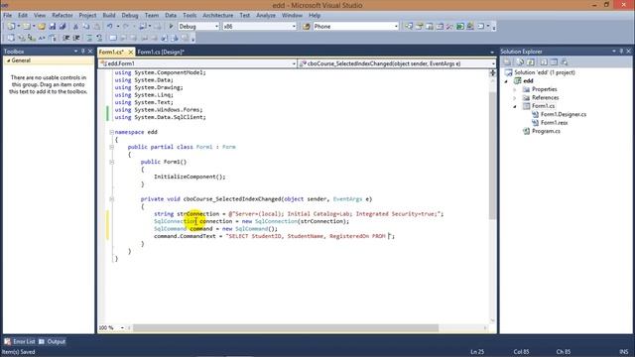The height and width of the screenshot is (357, 635).
Task: Open the Phone find combo box dropdown
Action: point(396,27)
